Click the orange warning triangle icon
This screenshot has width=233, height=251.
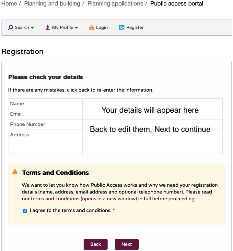click(15, 172)
